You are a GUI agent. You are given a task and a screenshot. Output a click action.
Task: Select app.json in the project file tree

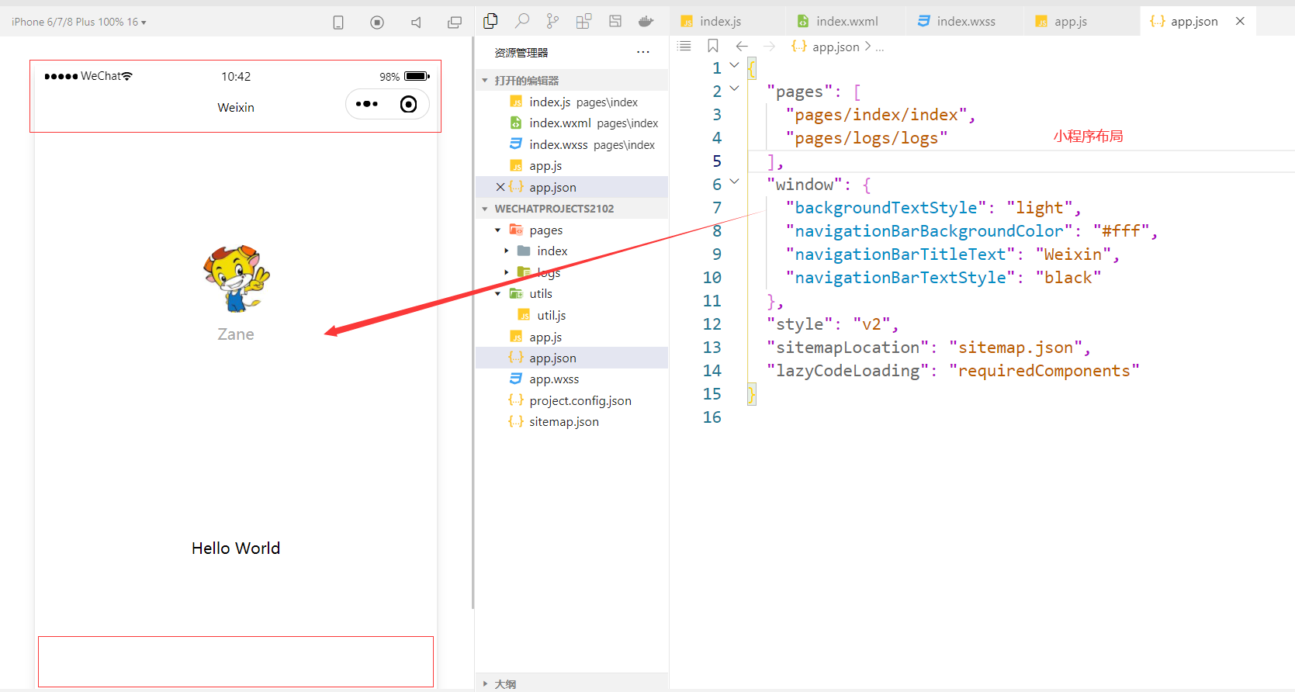point(572,358)
